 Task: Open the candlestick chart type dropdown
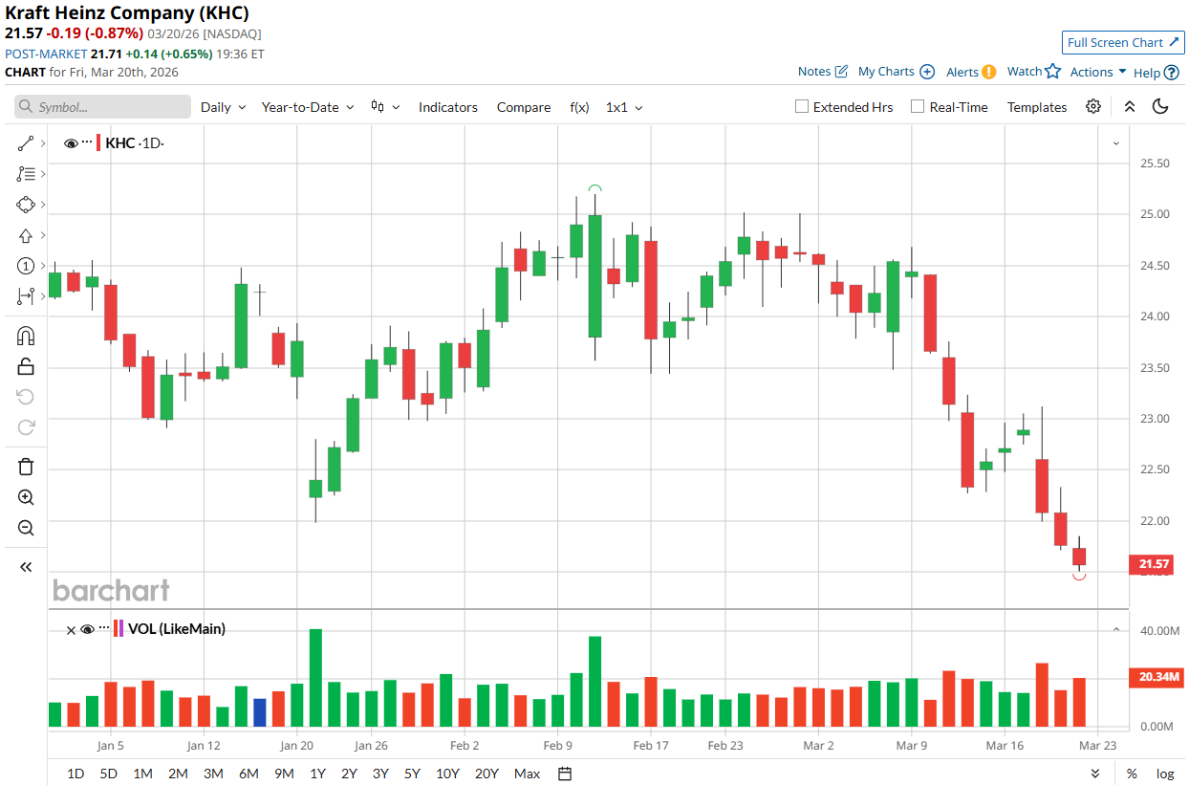click(386, 107)
